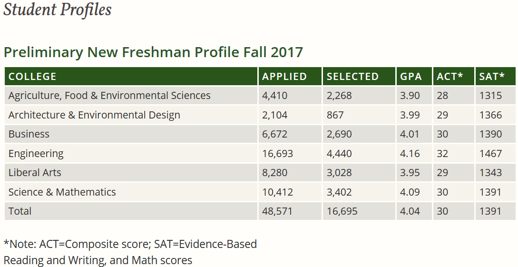Select the Science & Mathematics cell
The height and width of the screenshot is (267, 518).
62,192
